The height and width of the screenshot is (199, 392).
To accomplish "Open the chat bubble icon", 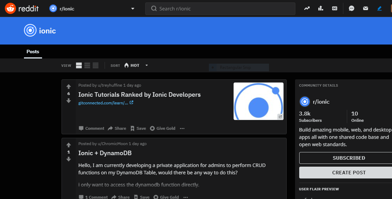I will pos(352,9).
